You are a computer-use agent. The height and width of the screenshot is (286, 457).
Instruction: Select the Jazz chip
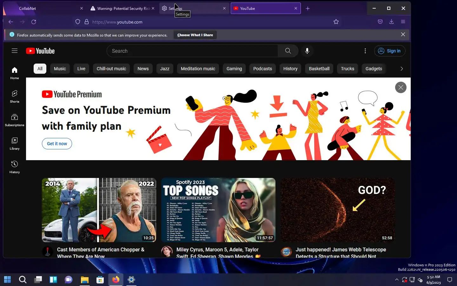click(165, 69)
